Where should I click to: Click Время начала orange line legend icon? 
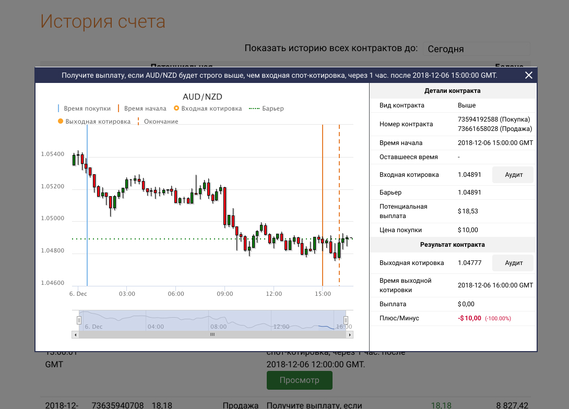tap(118, 109)
